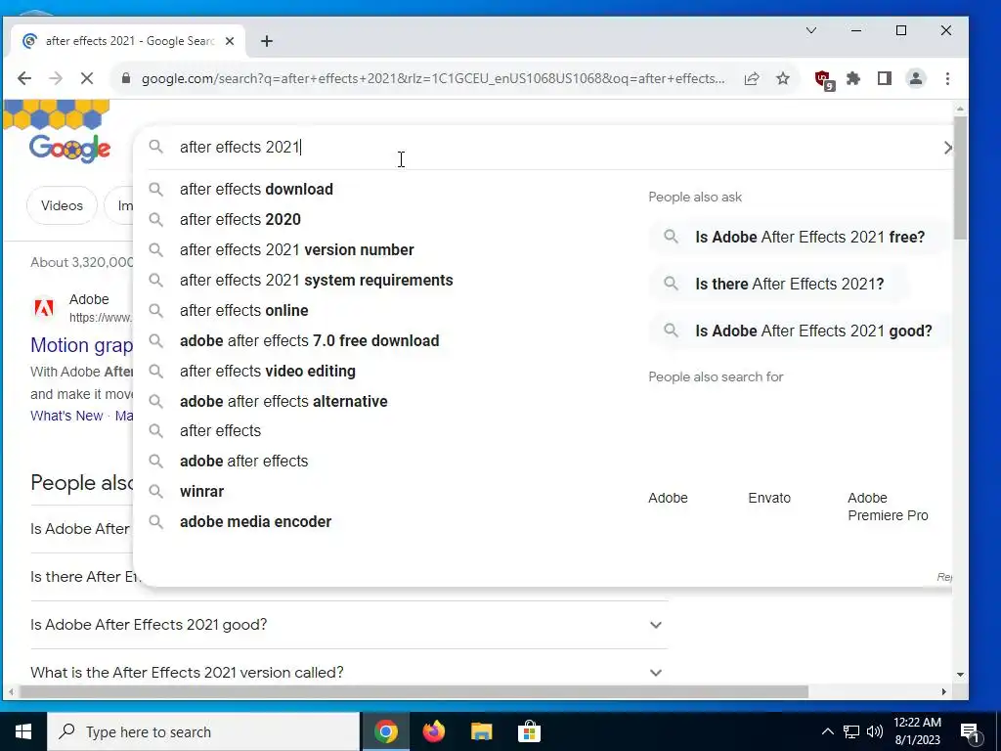Toggle the browser side panel icon
Screen dimensions: 1001x751
(x=884, y=78)
